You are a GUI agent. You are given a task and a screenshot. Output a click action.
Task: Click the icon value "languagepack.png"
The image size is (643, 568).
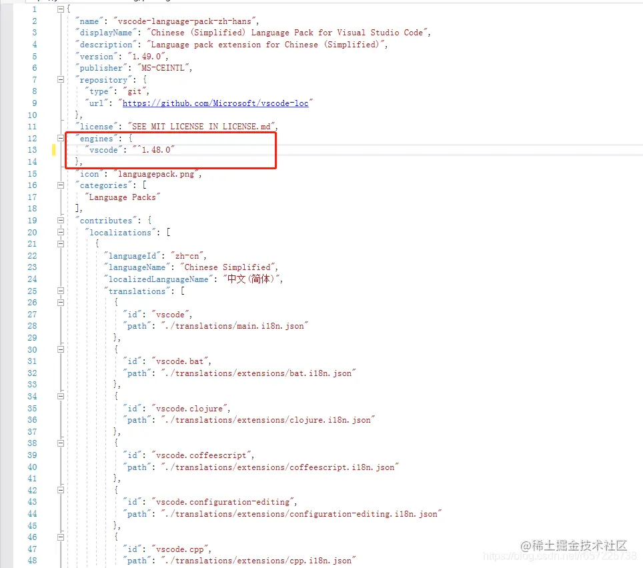point(156,174)
